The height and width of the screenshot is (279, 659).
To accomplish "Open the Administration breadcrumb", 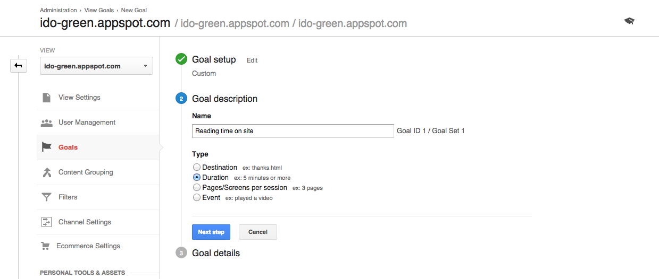I will pos(58,10).
